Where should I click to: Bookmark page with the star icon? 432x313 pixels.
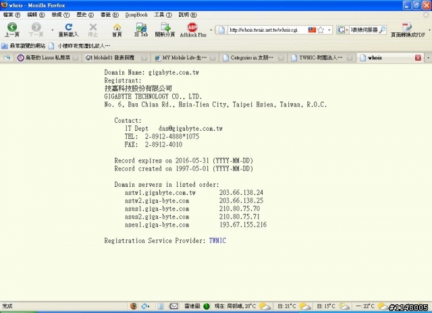click(321, 30)
